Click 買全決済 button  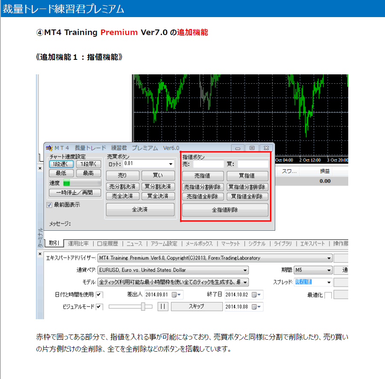[158, 196]
